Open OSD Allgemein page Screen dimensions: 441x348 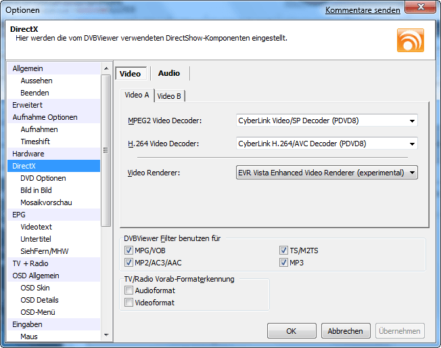pos(53,276)
